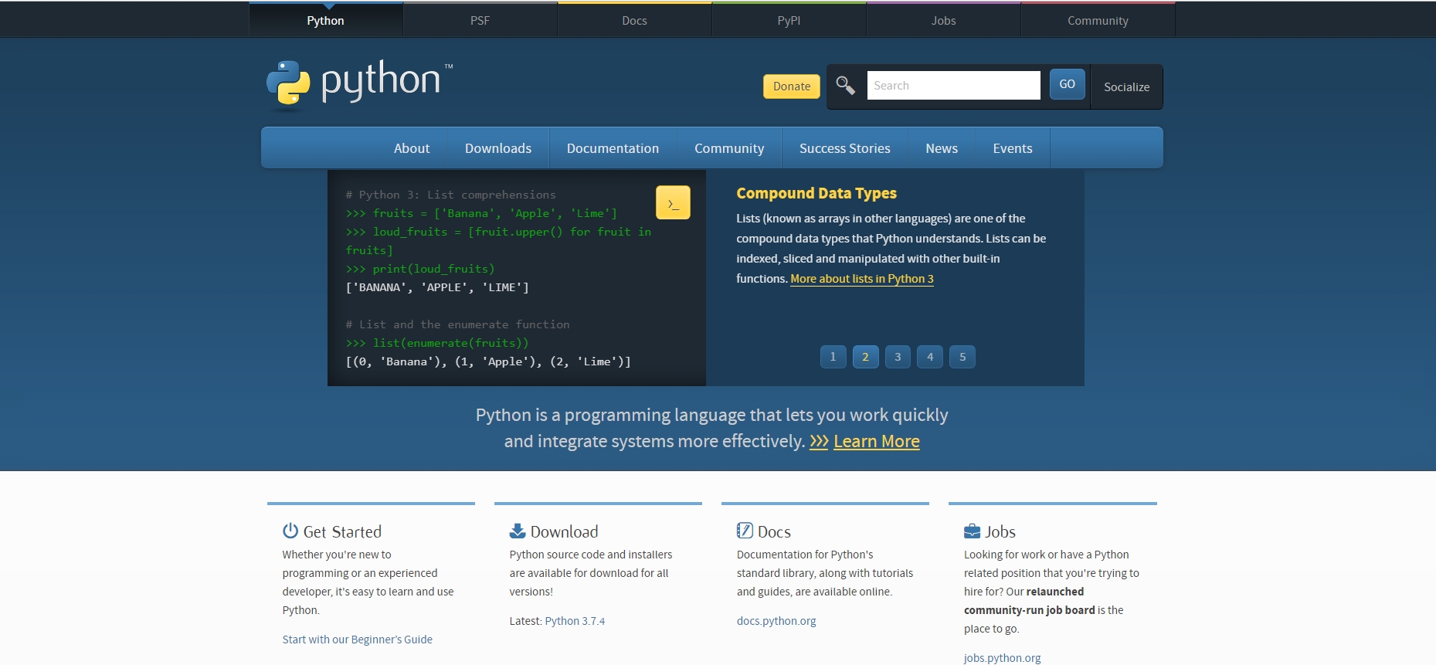Show slide 3 of the code carousel
Image resolution: width=1436 pixels, height=665 pixels.
[x=898, y=357]
